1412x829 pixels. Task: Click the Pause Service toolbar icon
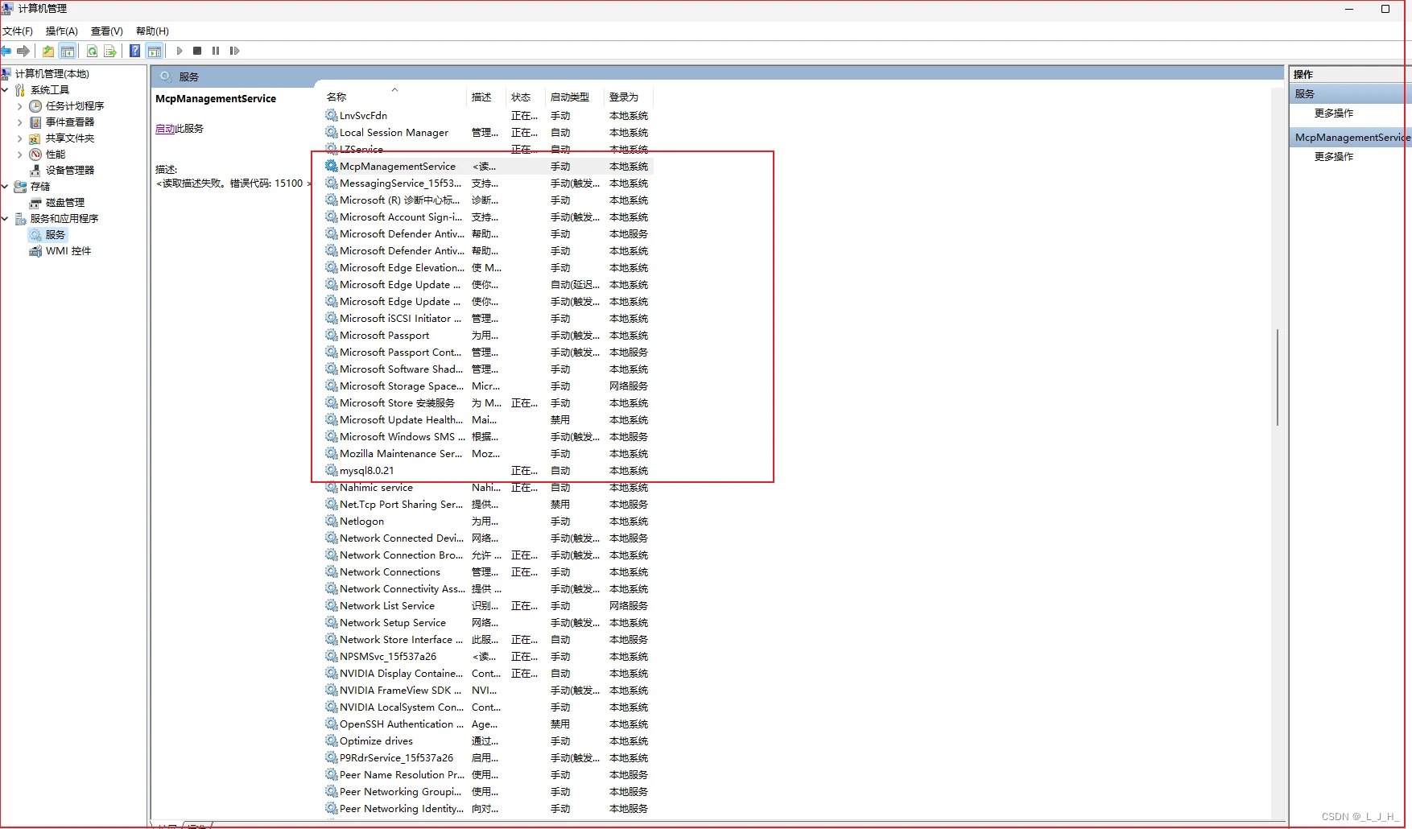coord(216,51)
